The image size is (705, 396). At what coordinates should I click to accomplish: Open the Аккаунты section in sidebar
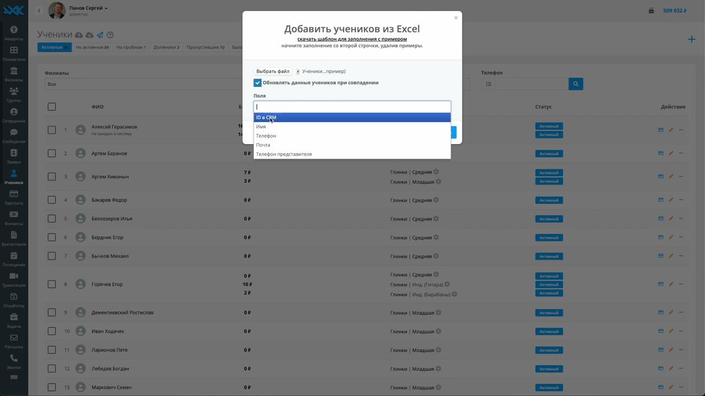pos(14,33)
